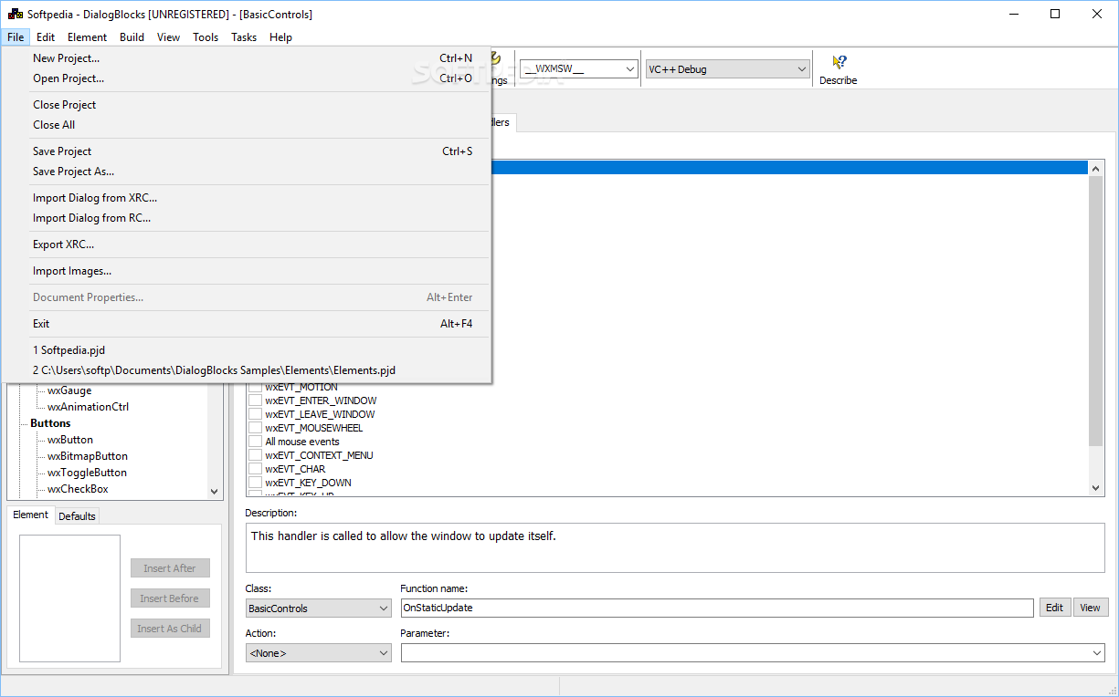Select wxGauge in the element tree
Viewport: 1119px width, 697px height.
click(x=69, y=390)
